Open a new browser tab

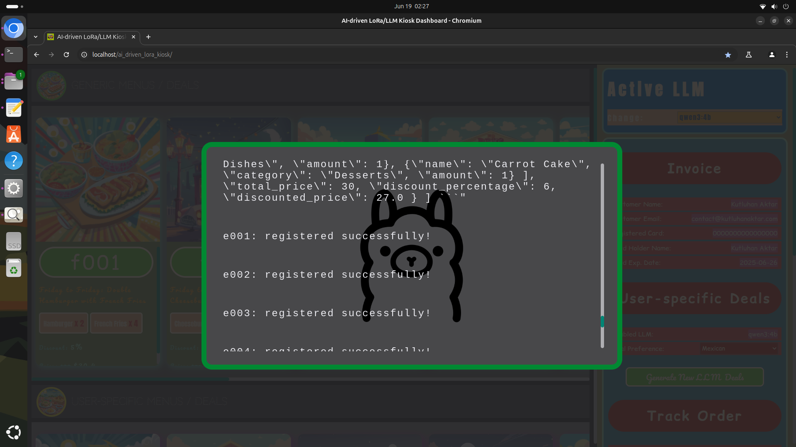(148, 37)
